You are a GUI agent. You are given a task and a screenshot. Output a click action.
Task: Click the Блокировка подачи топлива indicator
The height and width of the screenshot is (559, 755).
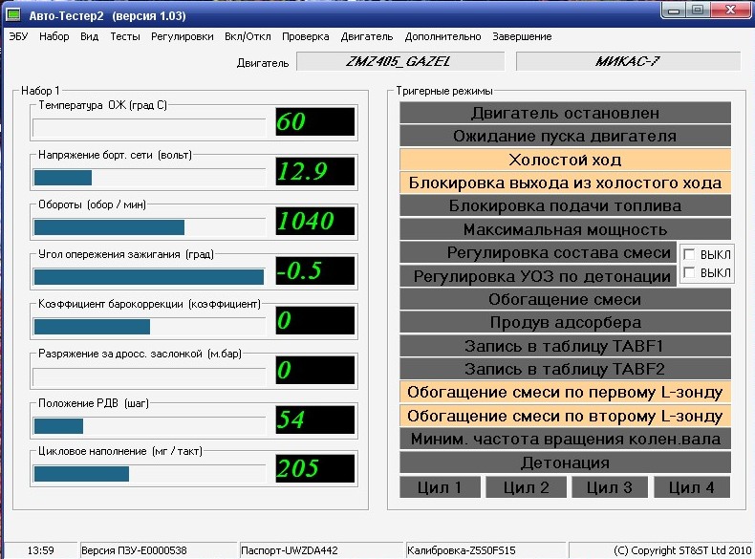565,206
